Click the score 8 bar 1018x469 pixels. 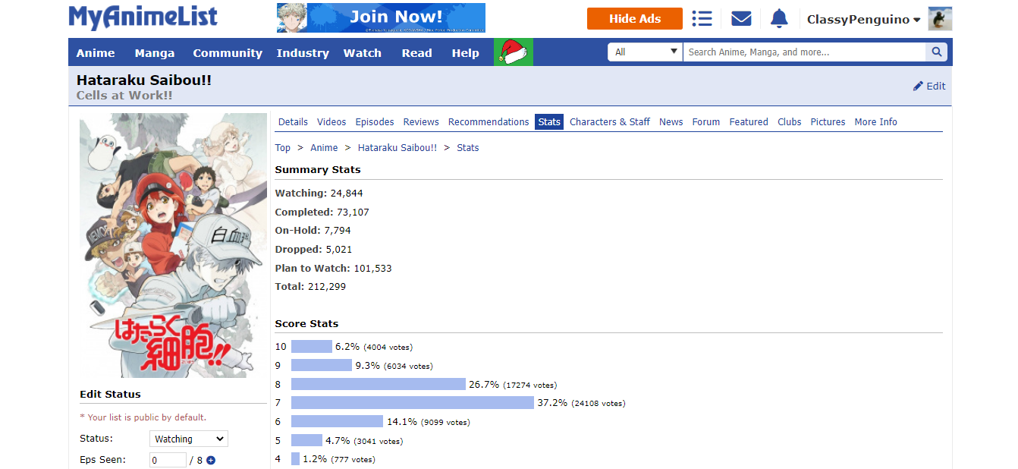[x=379, y=384]
